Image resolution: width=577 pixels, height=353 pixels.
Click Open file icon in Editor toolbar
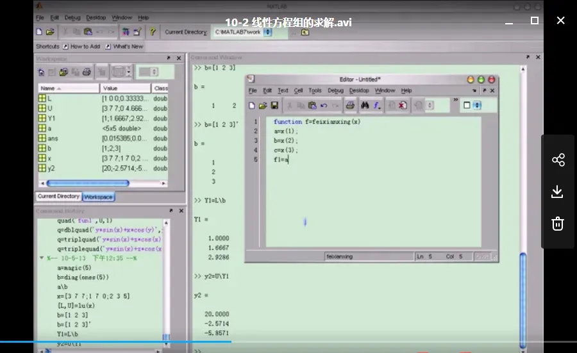(263, 106)
